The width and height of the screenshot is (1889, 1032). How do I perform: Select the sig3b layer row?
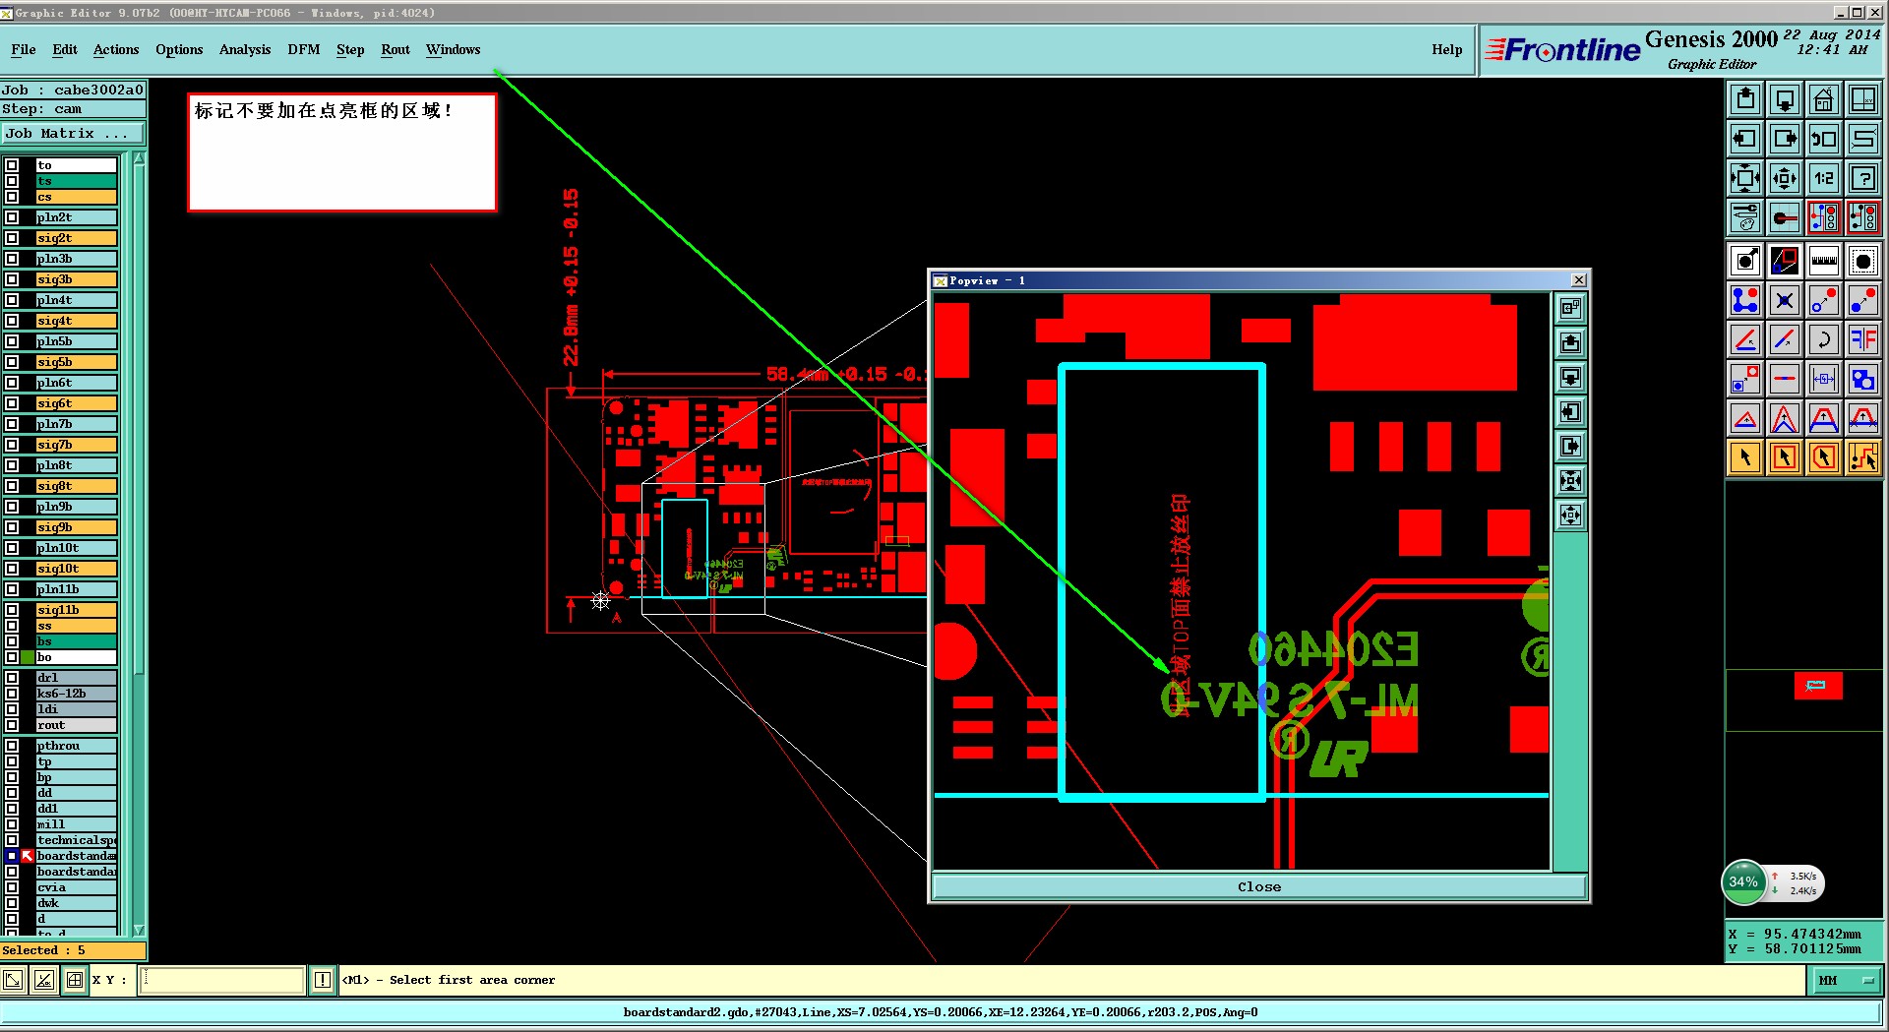tap(77, 279)
